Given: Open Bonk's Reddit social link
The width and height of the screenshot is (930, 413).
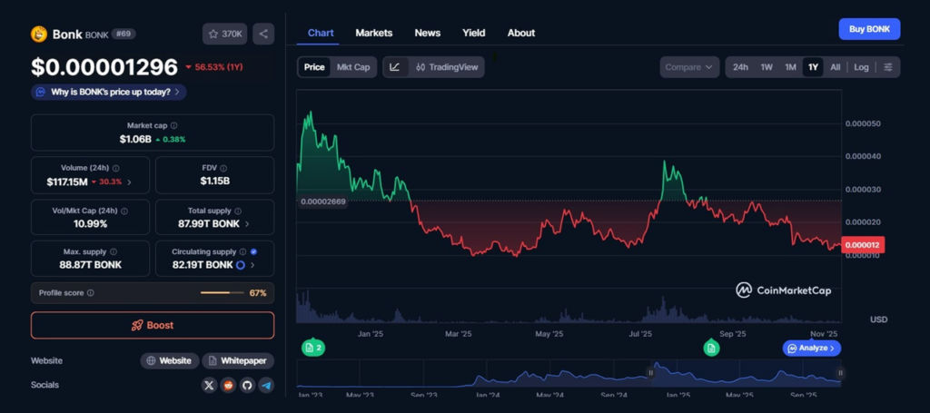Looking at the screenshot, I should click(x=228, y=386).
